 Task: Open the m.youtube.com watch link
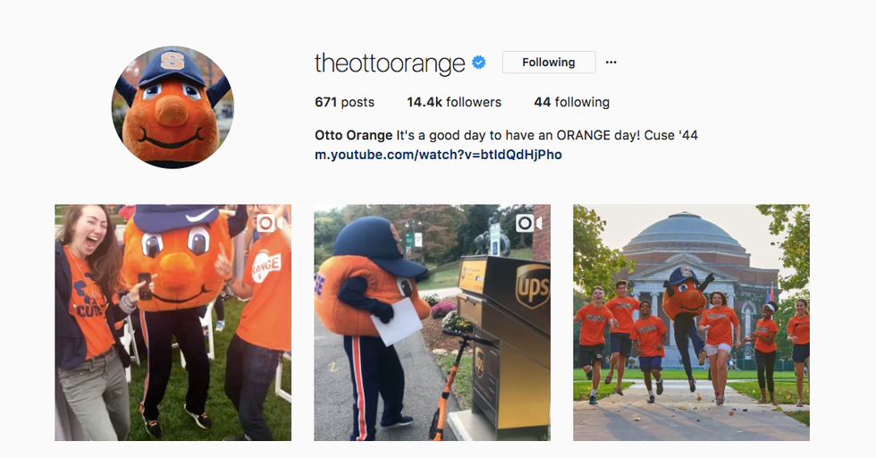pyautogui.click(x=438, y=155)
